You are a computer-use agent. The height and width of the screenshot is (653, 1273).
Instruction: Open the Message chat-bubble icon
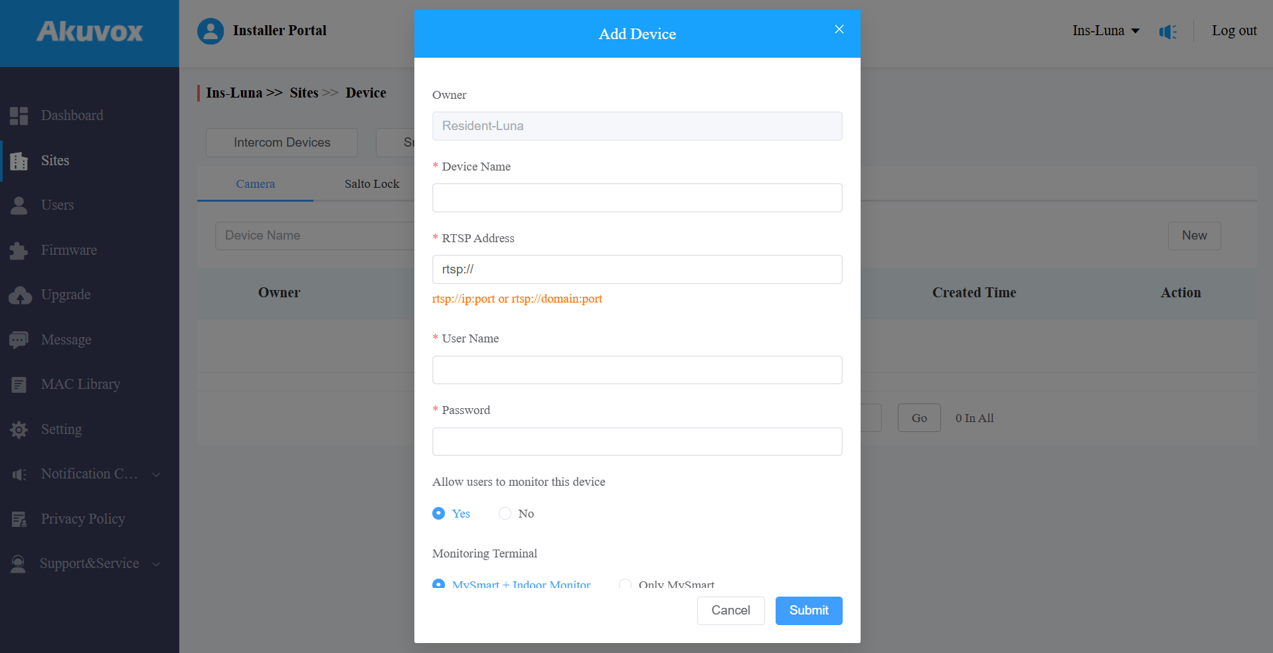(19, 340)
